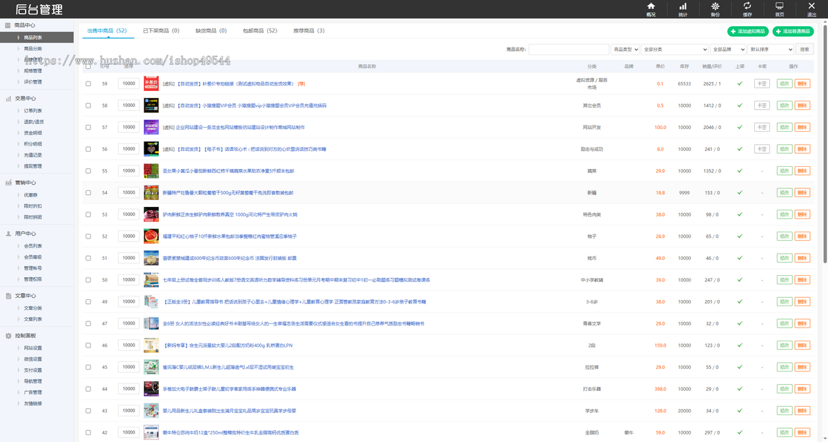Screen dimensions: 828x442
Task: Select all products via header checkbox
Action: pyautogui.click(x=88, y=66)
